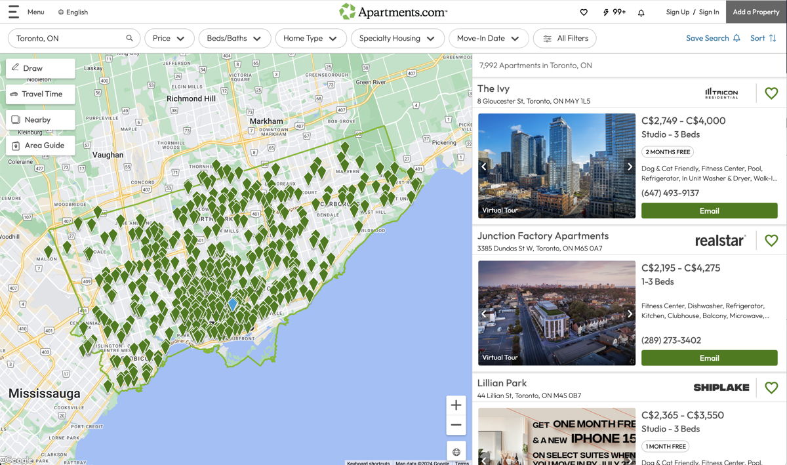The image size is (787, 465).
Task: Open Lillian Park promo photo
Action: [x=557, y=436]
